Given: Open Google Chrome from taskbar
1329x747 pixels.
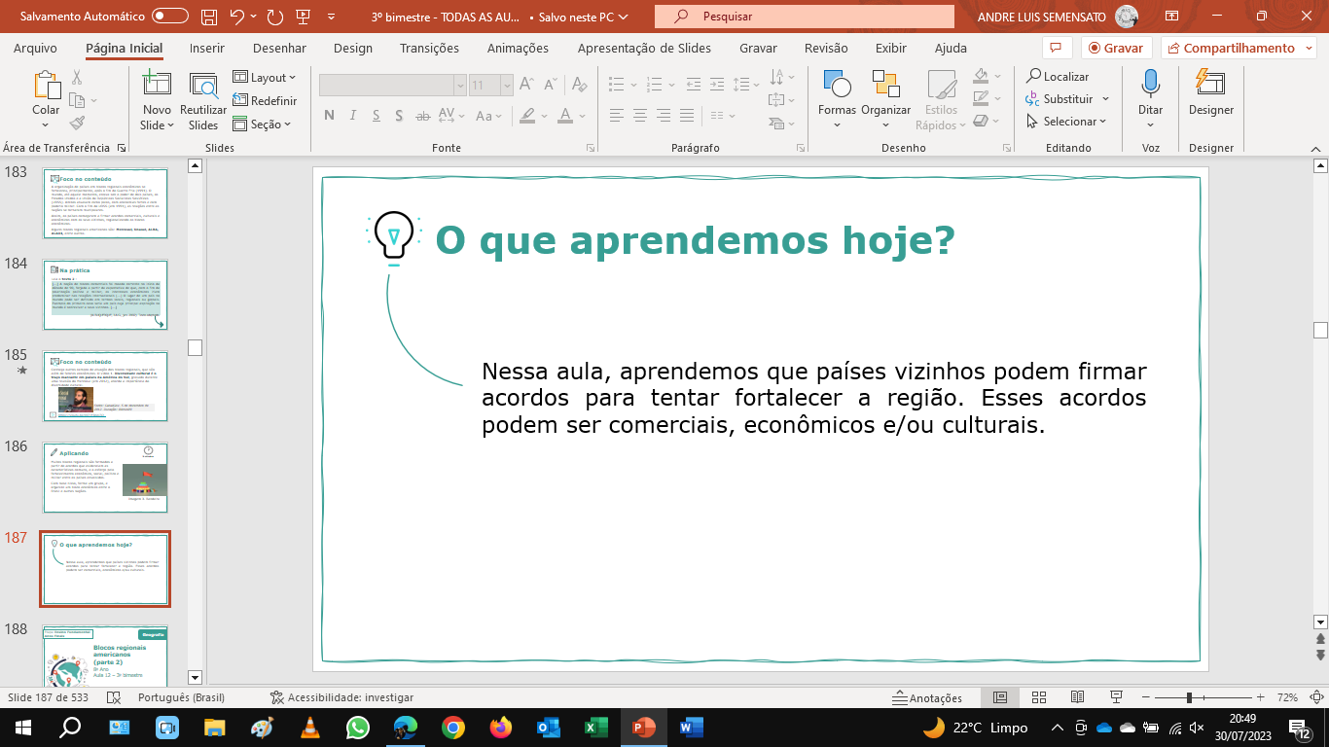Looking at the screenshot, I should tap(452, 727).
